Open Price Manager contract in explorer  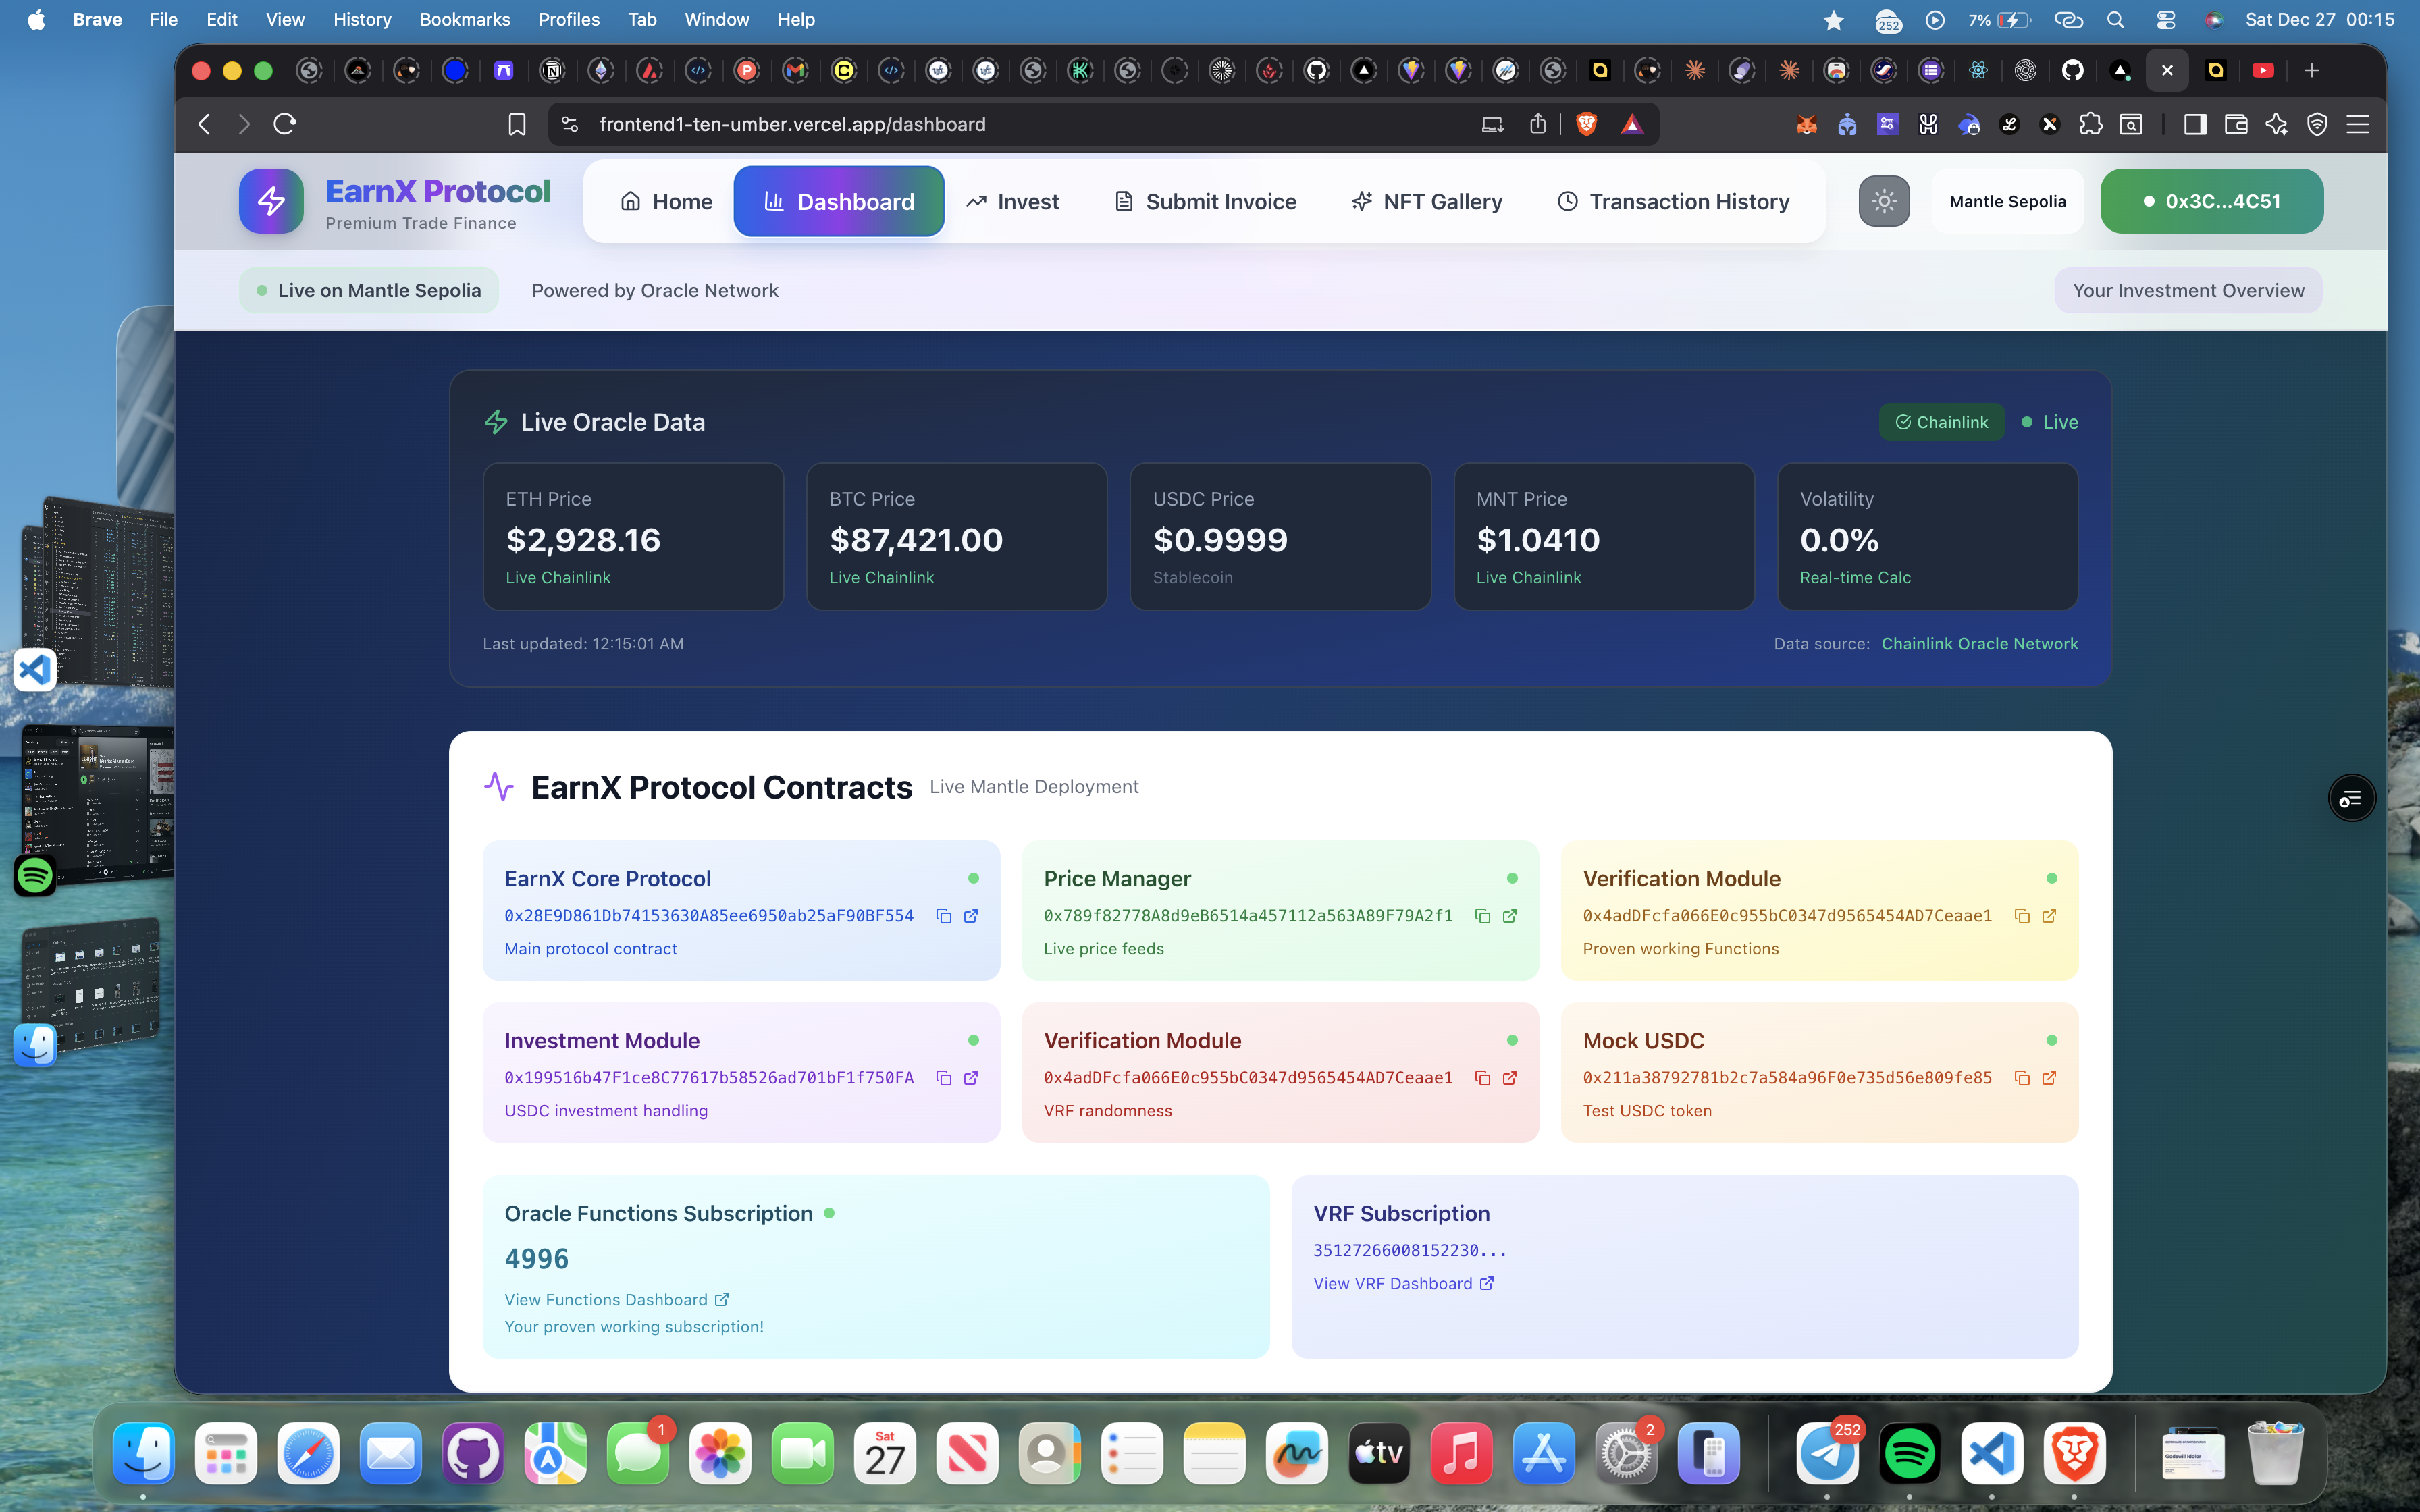click(x=1510, y=916)
